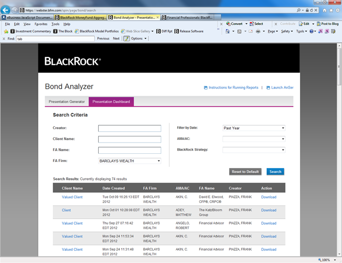Expand the Safety menu in command bar
Viewport: 342px width, 263px height.
(x=287, y=31)
